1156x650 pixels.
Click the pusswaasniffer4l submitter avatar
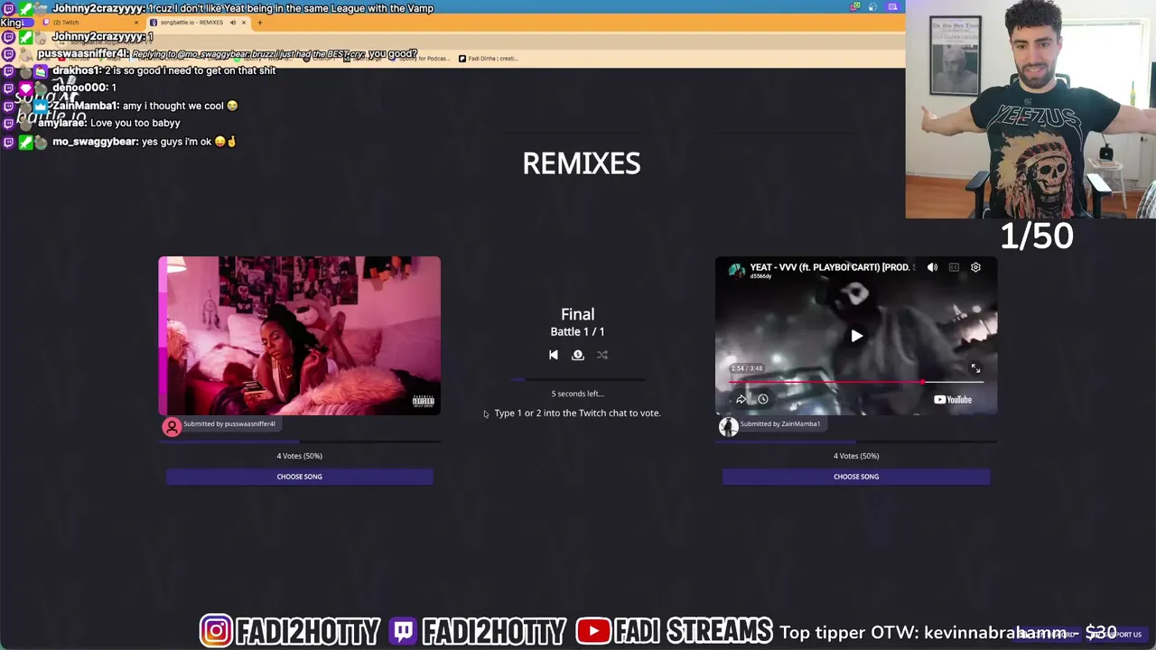coord(172,426)
